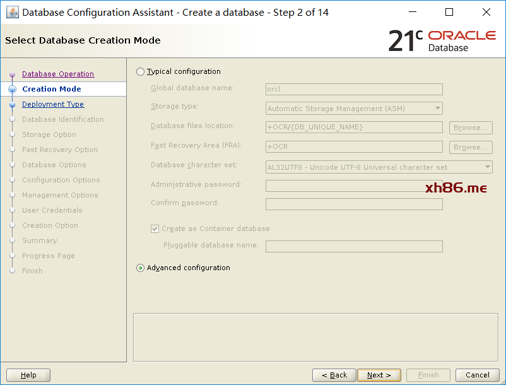Viewport: 506px width, 385px height.
Task: Click the Oracle 21c Database logo
Action: click(x=442, y=40)
